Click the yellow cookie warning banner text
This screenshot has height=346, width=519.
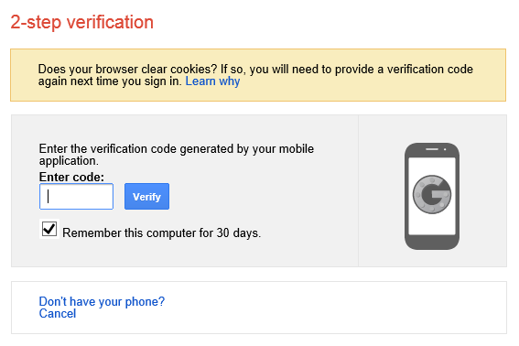click(x=255, y=75)
